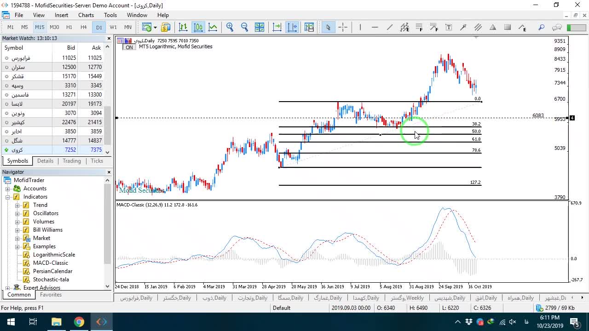Open the dropdown arrow beside New Chart

tap(155, 27)
